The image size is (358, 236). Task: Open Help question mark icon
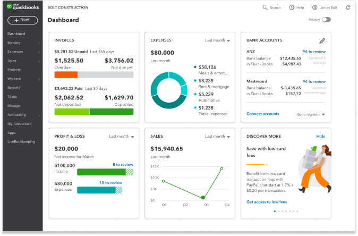pos(292,8)
